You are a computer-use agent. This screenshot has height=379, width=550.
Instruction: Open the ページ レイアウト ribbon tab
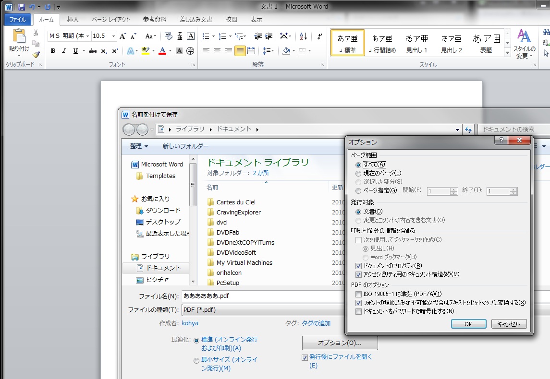click(110, 20)
